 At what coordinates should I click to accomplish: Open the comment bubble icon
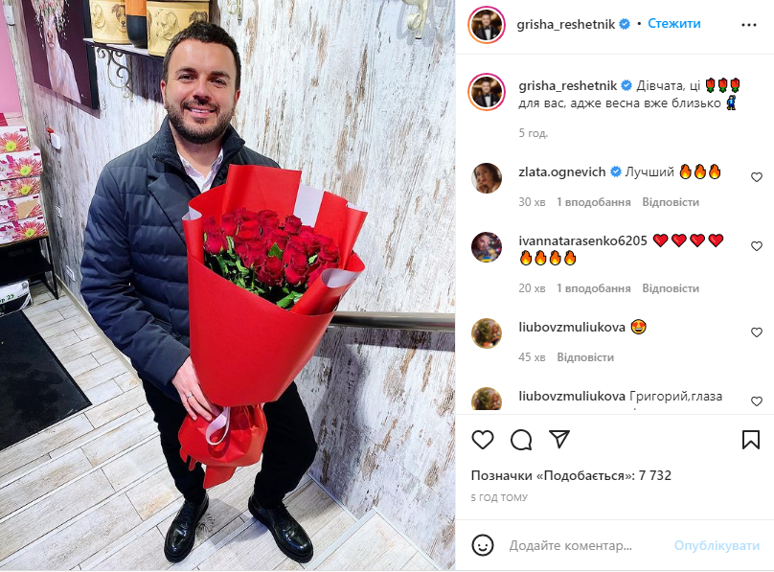[521, 439]
